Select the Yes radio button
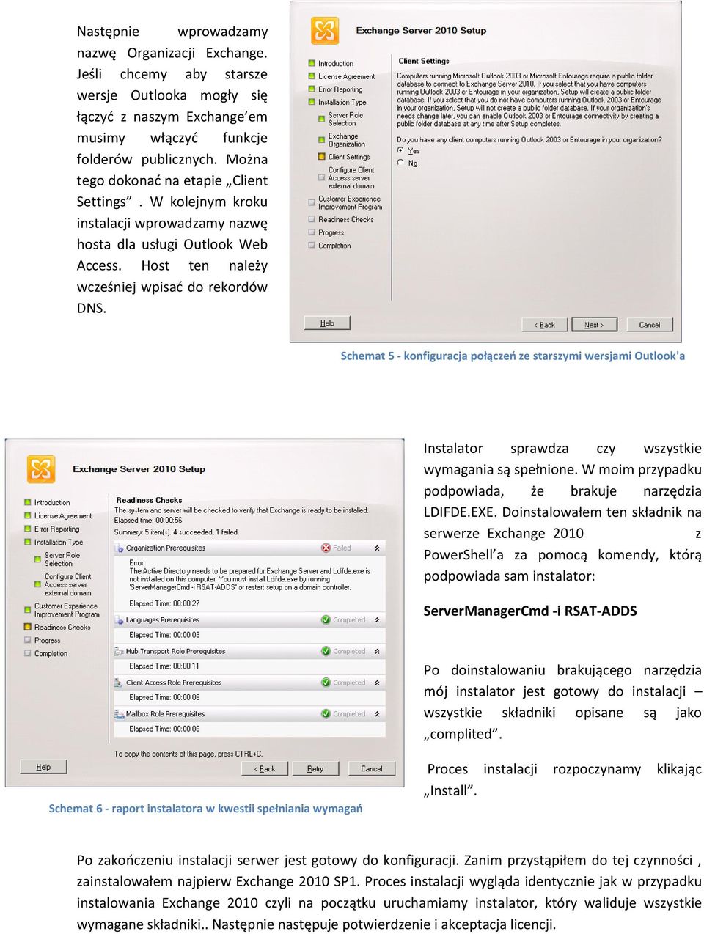Viewport: 704px width, 934px height. (x=400, y=150)
